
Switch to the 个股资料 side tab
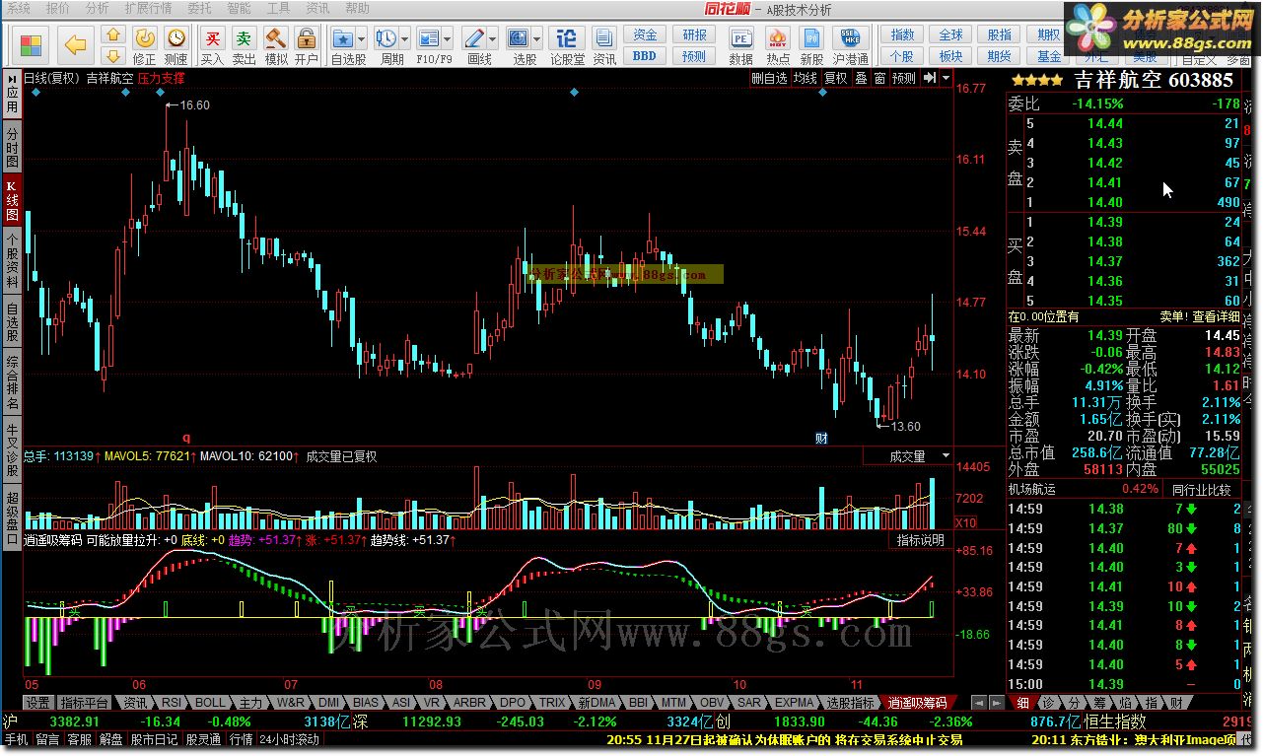[12, 259]
